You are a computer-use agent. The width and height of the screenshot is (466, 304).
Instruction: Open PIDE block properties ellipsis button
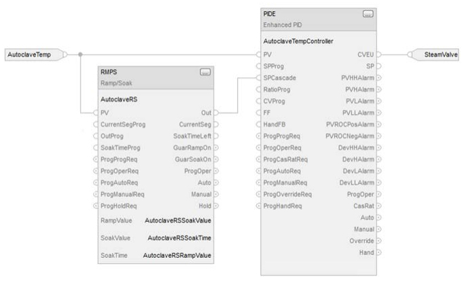(x=368, y=14)
